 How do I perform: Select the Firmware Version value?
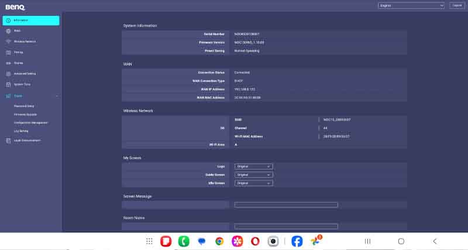click(249, 42)
